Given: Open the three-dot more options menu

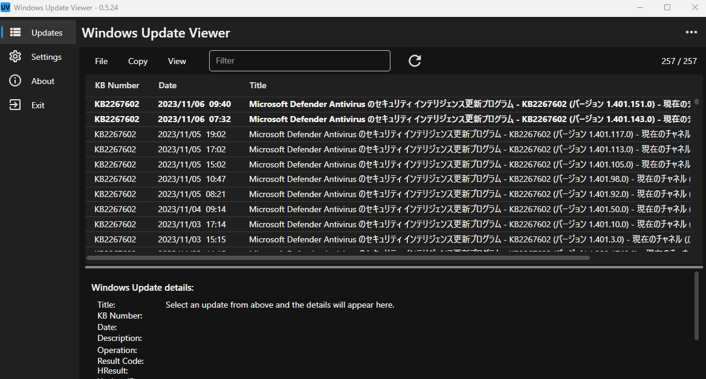Looking at the screenshot, I should point(691,33).
